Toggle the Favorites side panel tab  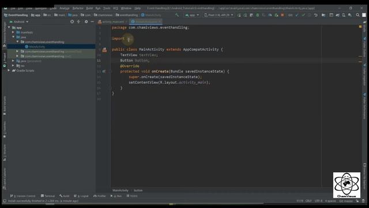[5, 129]
